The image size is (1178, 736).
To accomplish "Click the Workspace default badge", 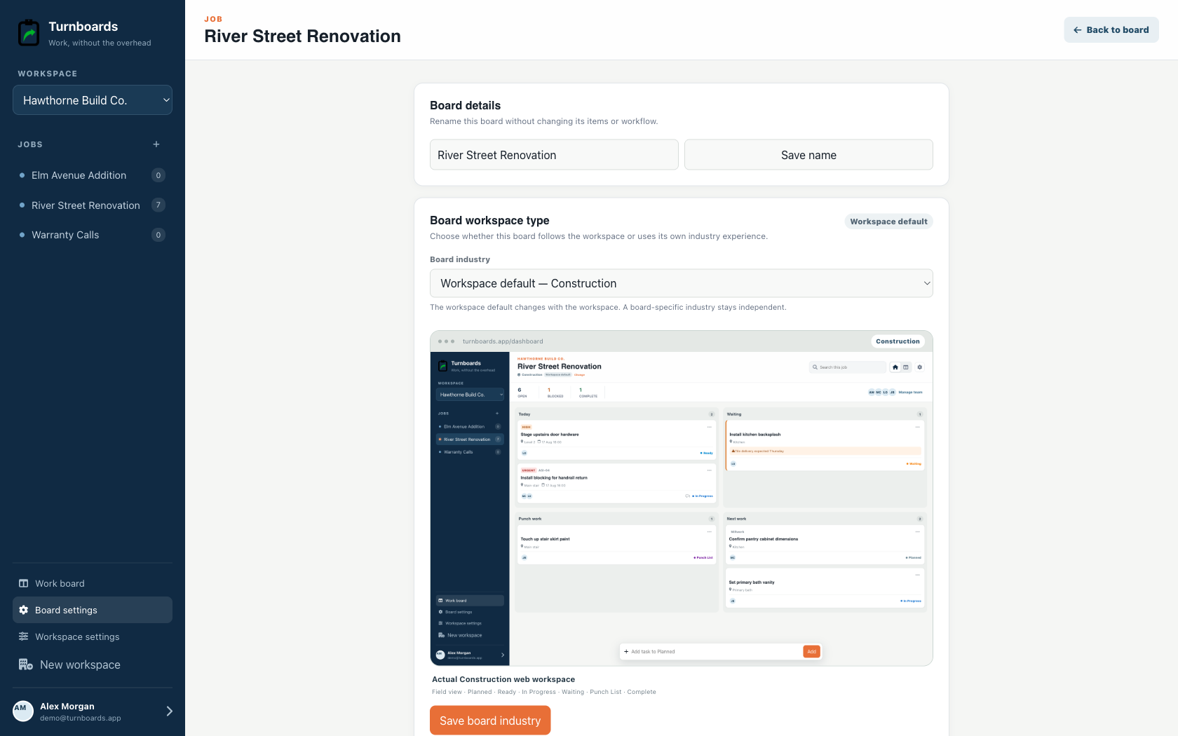I will [x=888, y=222].
